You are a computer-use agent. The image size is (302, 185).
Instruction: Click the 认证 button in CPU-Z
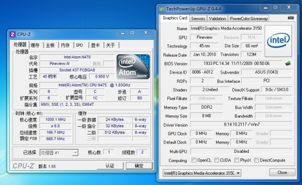(110, 166)
